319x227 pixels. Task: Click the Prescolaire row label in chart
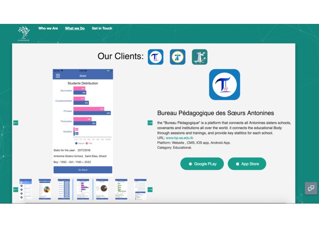(66, 121)
